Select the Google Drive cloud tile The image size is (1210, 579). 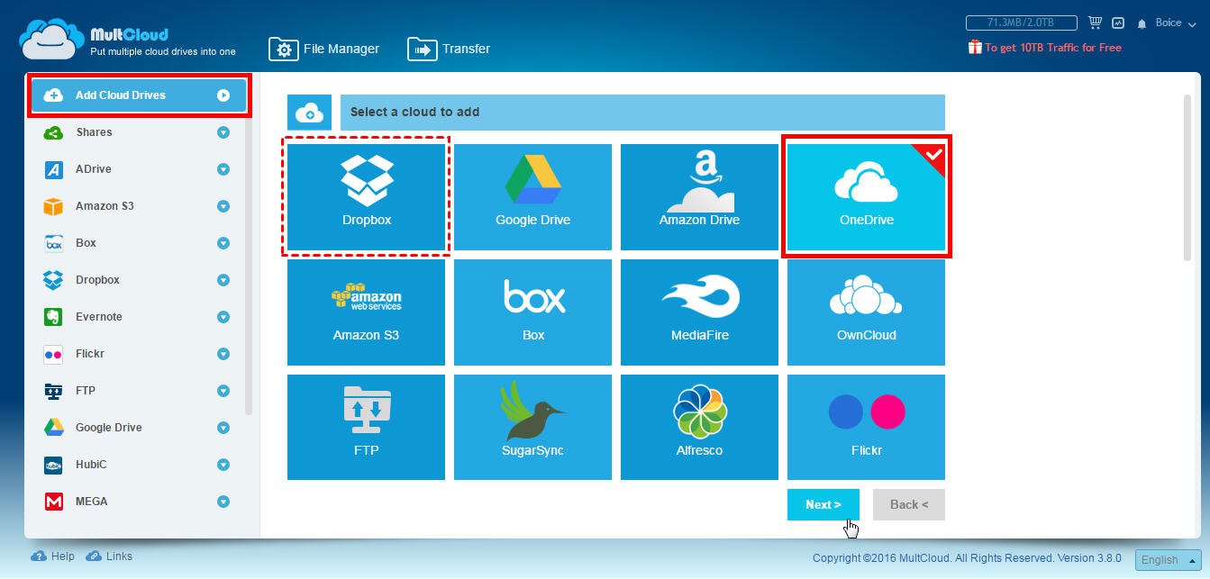tap(532, 196)
